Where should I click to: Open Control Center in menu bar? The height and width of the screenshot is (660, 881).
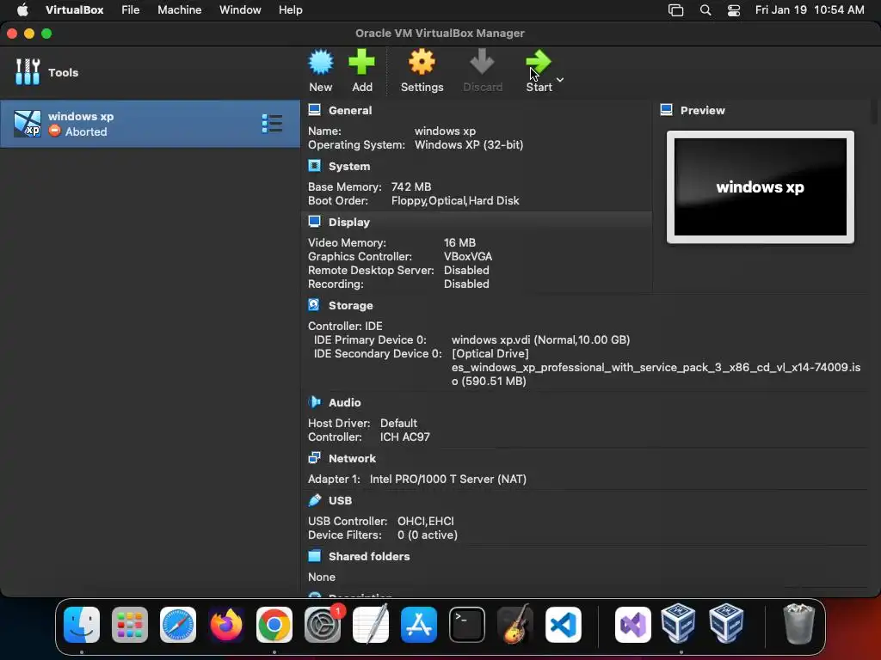[x=734, y=10]
